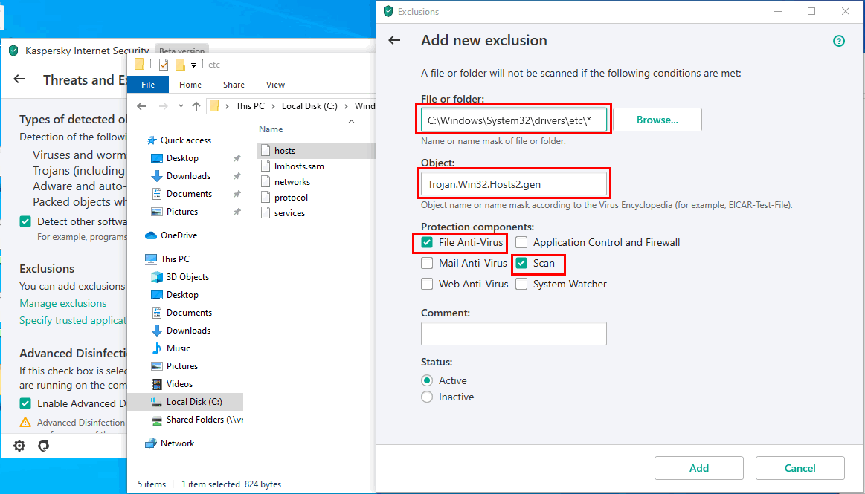Click Cancel button in Exclusions window
The height and width of the screenshot is (494, 865).
[800, 468]
